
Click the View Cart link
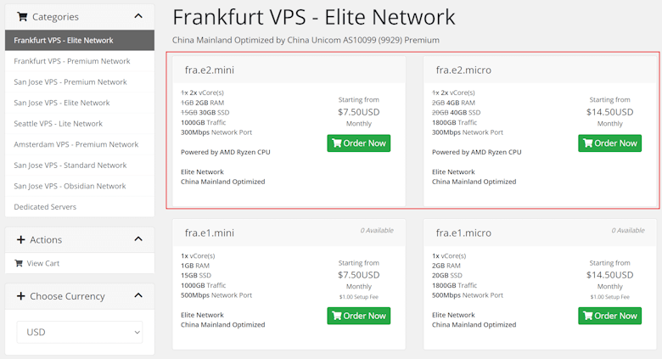click(42, 263)
